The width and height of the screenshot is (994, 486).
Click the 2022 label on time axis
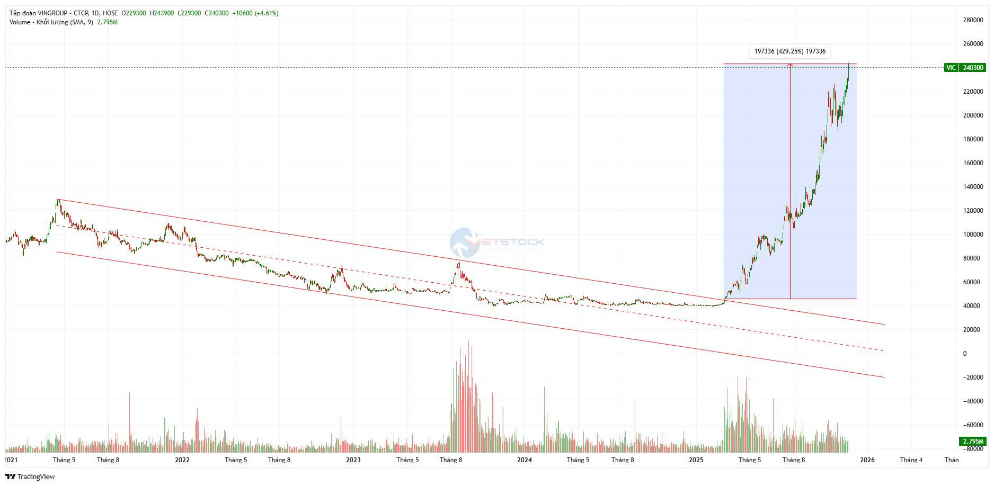tap(182, 460)
